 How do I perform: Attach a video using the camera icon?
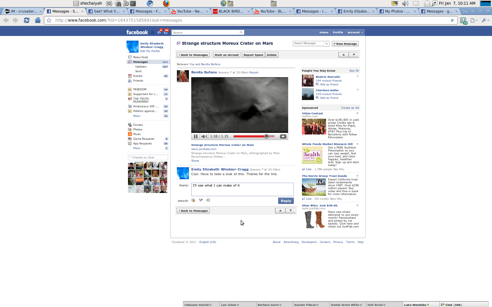[201, 200]
